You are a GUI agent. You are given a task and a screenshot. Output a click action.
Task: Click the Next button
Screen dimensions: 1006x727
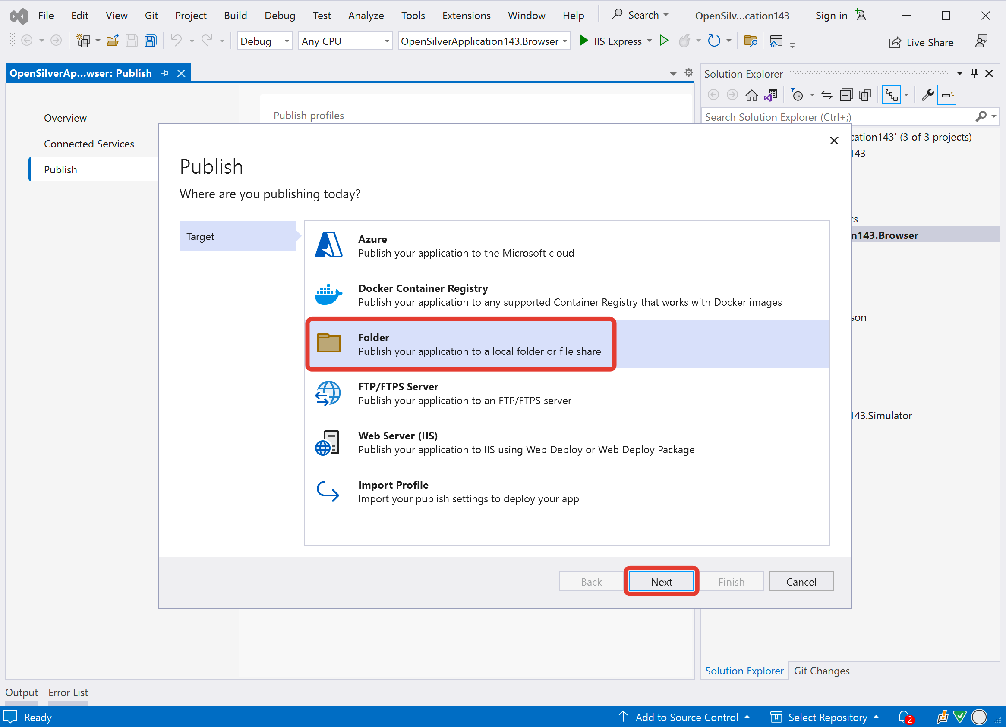pos(661,581)
